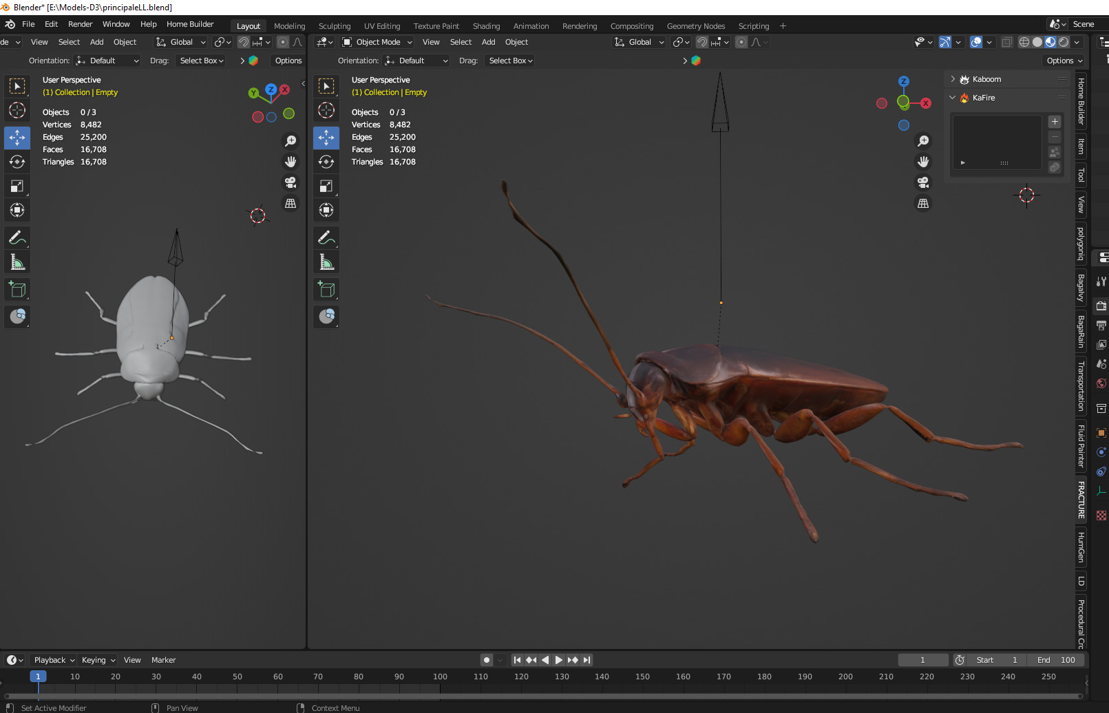The image size is (1109, 713).
Task: Click Options button in right viewport
Action: [1064, 61]
